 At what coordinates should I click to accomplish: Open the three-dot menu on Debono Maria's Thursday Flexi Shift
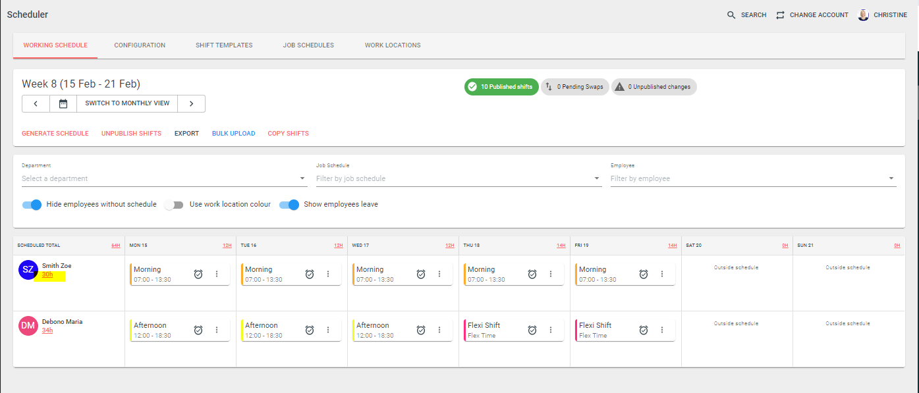pos(551,330)
